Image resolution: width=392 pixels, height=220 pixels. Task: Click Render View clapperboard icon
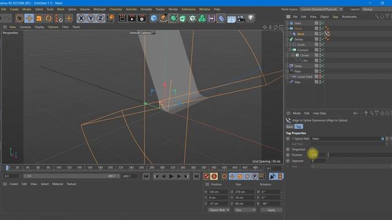click(123, 18)
